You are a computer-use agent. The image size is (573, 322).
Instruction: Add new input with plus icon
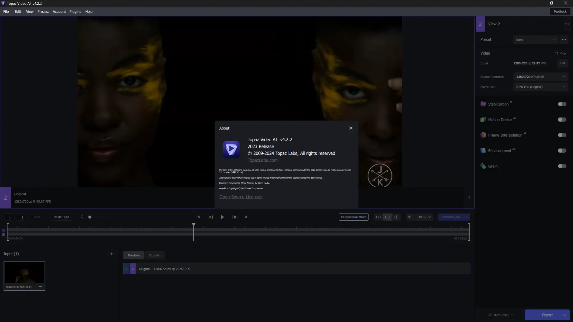tap(112, 254)
